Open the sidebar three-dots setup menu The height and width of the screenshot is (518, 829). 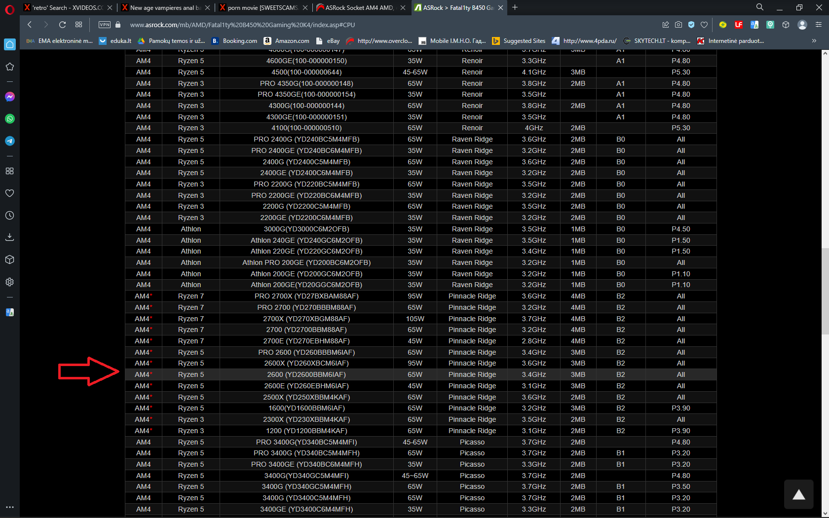tap(10, 507)
